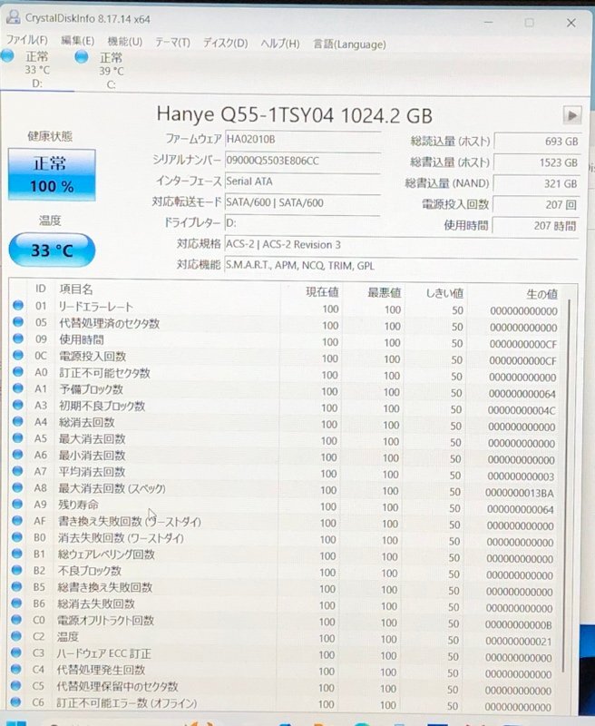This screenshot has height=726, width=595.
Task: Click the status dot of row 09 使用時間
Action: (x=18, y=338)
